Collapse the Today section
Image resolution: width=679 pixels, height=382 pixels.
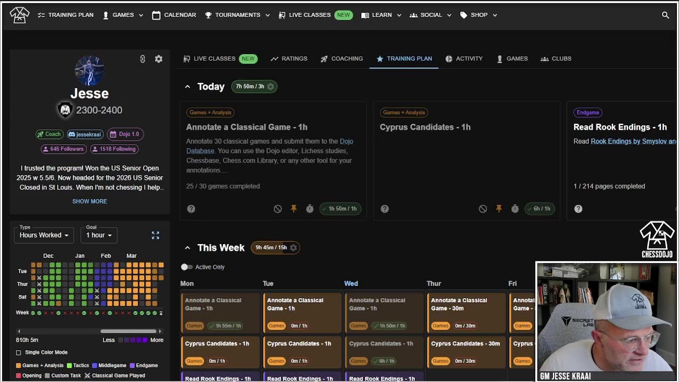(x=187, y=86)
